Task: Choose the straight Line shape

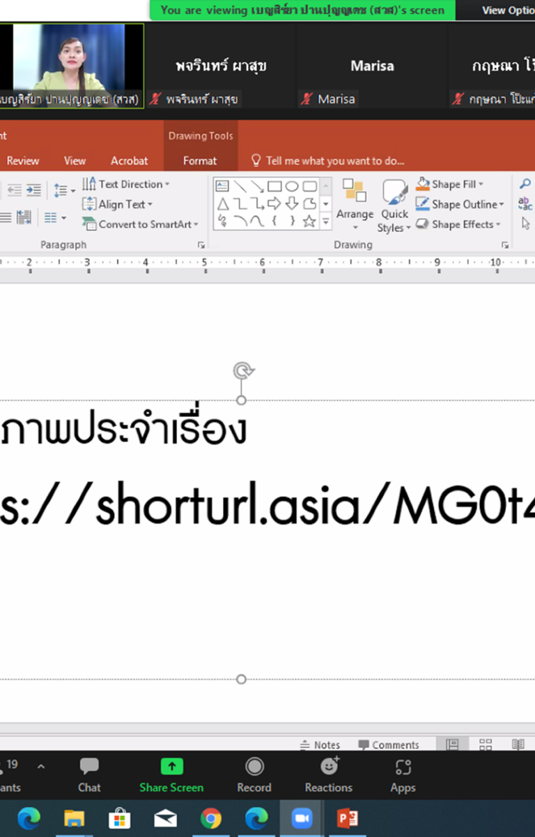Action: pyautogui.click(x=240, y=186)
